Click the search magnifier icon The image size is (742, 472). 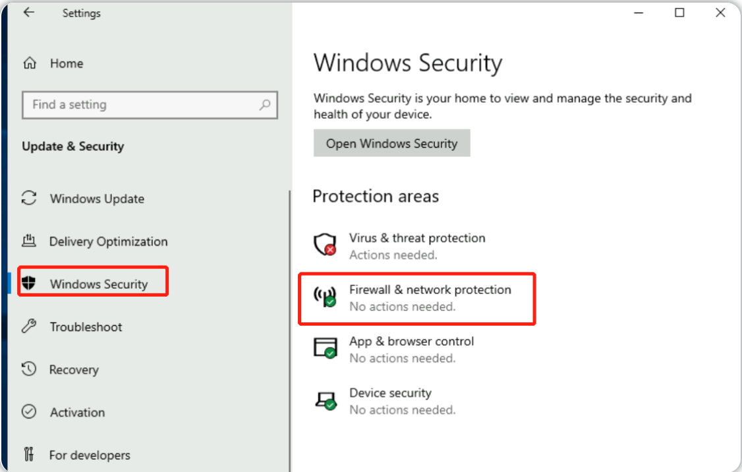coord(265,105)
